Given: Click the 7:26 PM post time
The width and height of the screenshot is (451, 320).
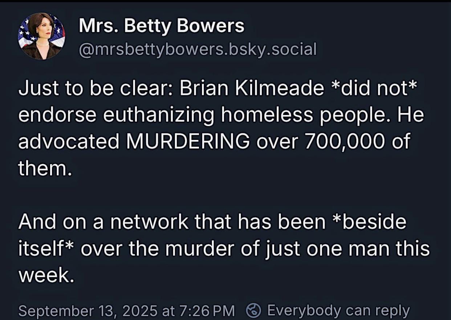Looking at the screenshot, I should point(206,311).
